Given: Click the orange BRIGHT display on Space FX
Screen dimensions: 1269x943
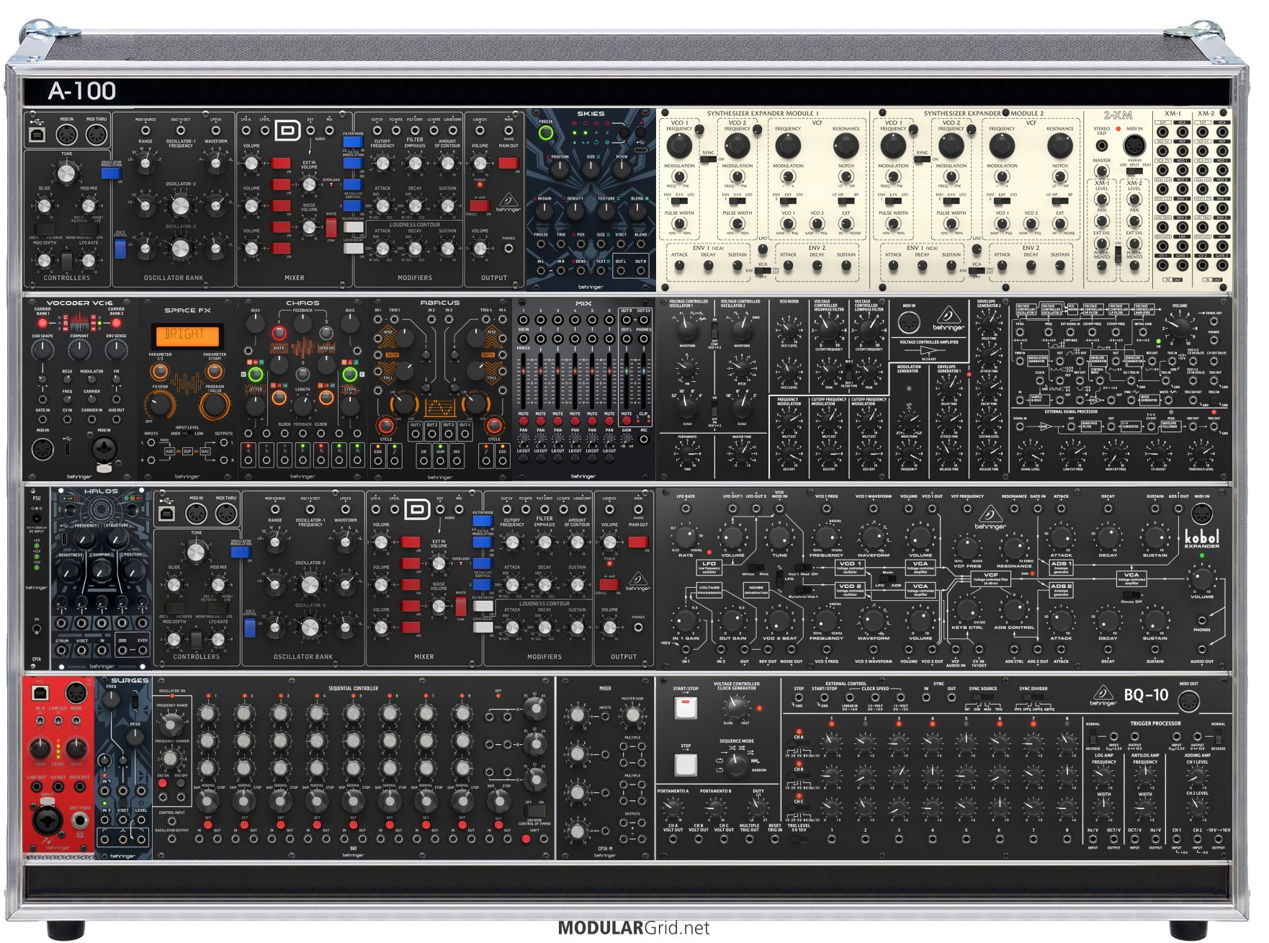Looking at the screenshot, I should coord(187,336).
